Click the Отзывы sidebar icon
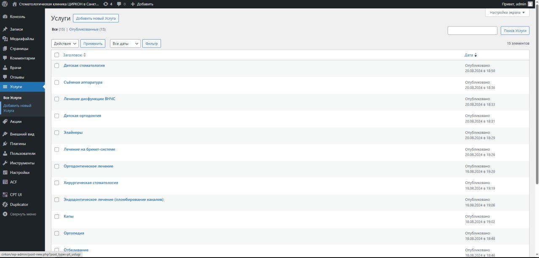This screenshot has height=258, width=539. (x=5, y=77)
